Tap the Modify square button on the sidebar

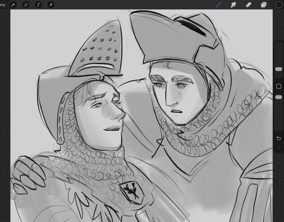pyautogui.click(x=279, y=86)
